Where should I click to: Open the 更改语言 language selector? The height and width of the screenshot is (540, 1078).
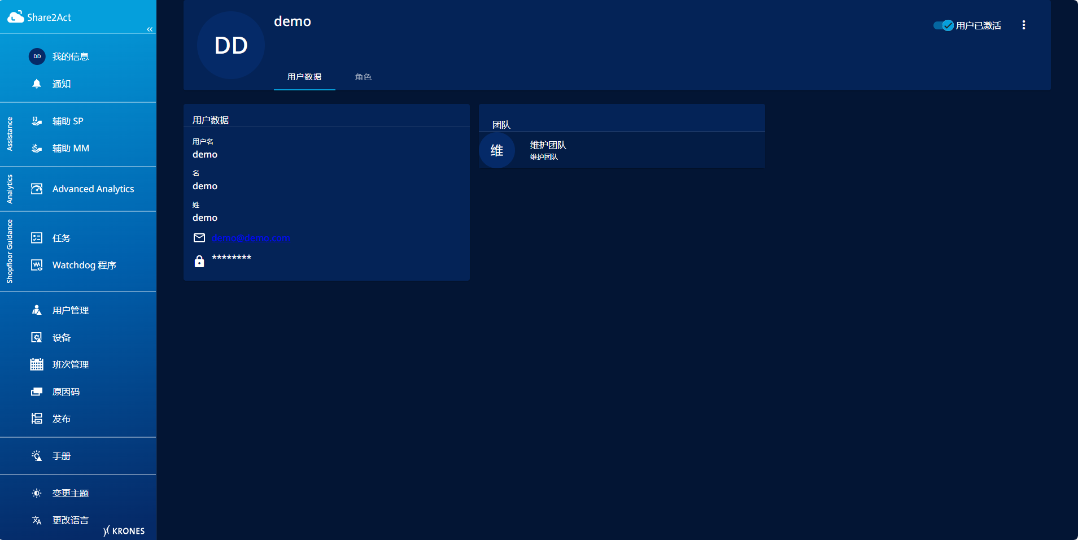coord(37,520)
